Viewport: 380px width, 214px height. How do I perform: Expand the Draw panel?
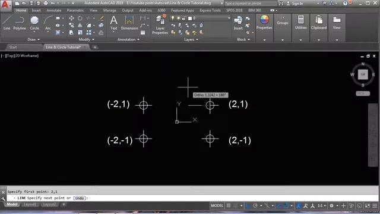coord(33,39)
